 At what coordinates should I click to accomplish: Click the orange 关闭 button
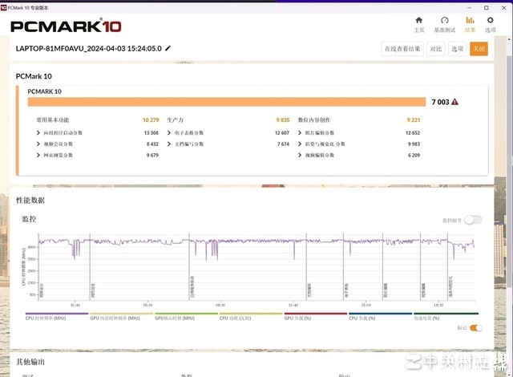[479, 49]
